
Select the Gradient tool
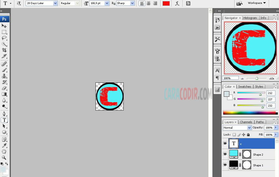click(4, 94)
